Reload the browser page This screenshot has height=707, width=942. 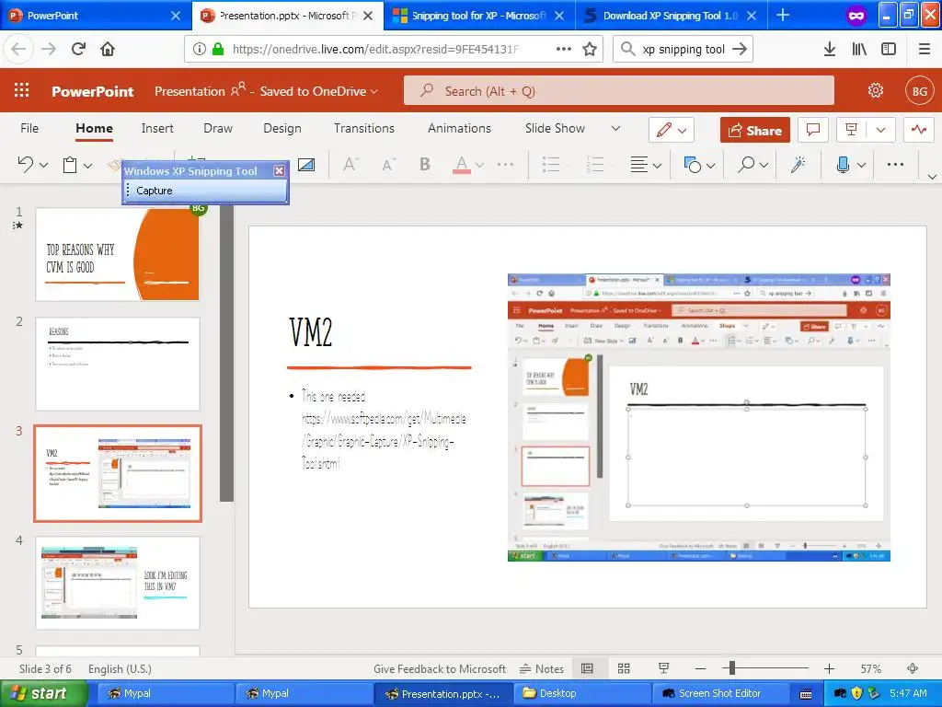pyautogui.click(x=78, y=49)
